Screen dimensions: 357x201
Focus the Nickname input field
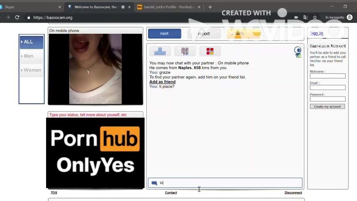327,76
